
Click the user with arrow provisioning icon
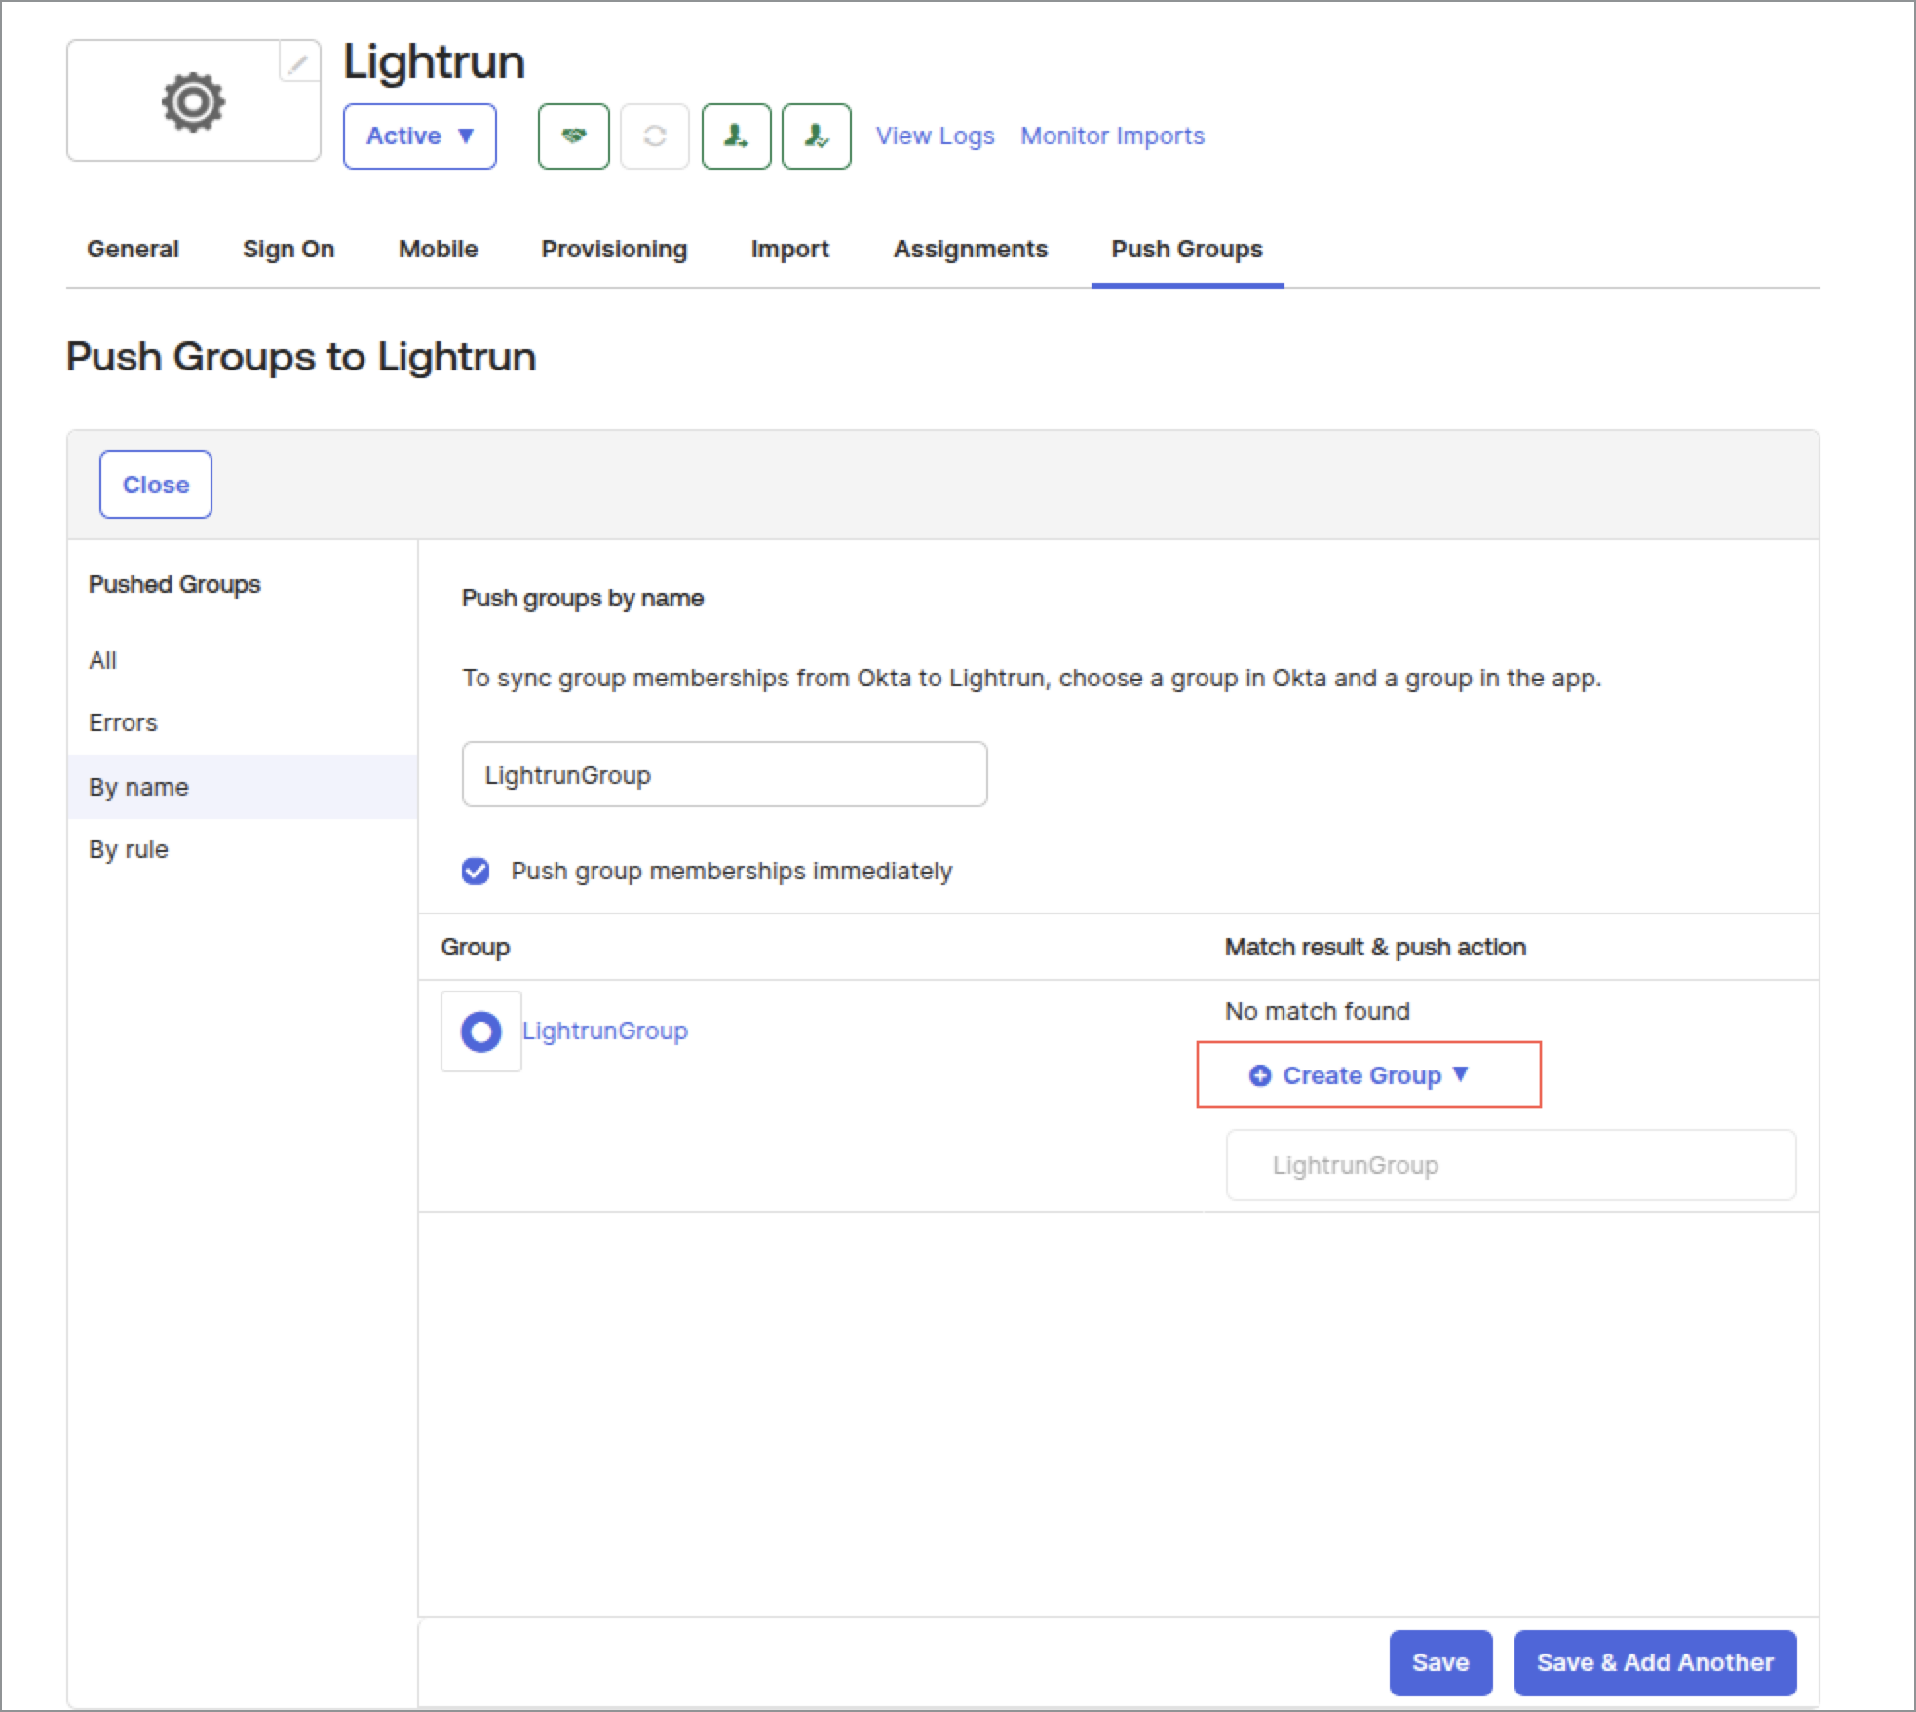coord(736,136)
